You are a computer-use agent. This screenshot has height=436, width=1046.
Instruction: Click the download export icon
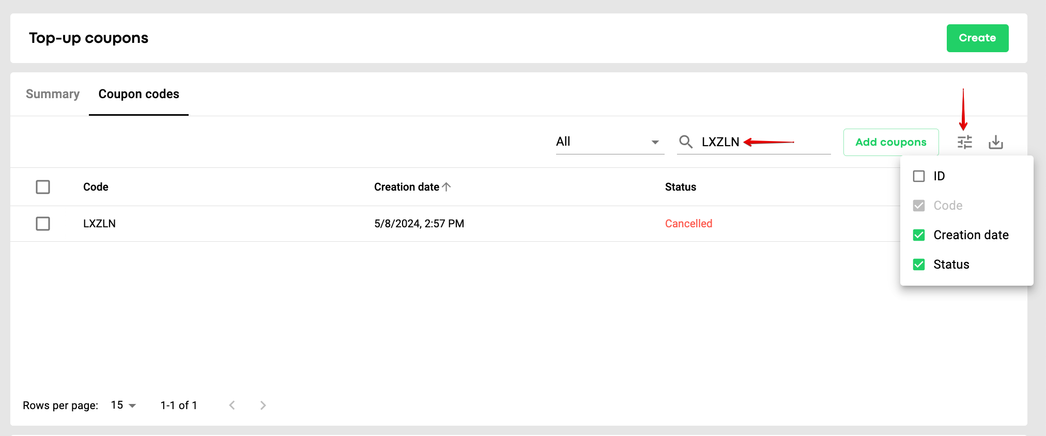click(x=996, y=142)
